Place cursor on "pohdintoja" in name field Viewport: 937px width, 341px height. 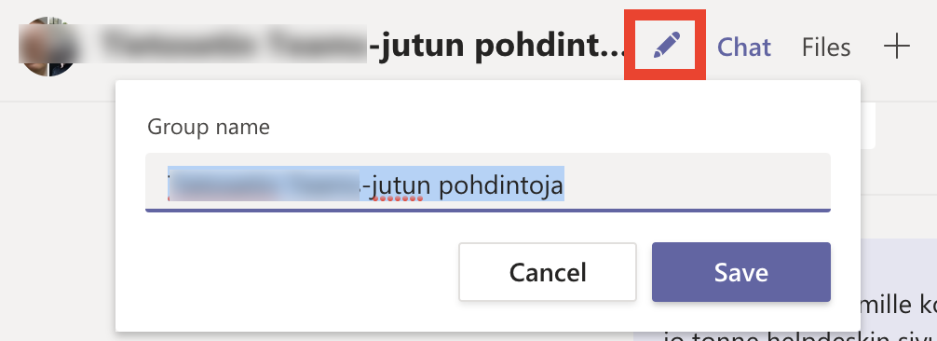(x=501, y=186)
